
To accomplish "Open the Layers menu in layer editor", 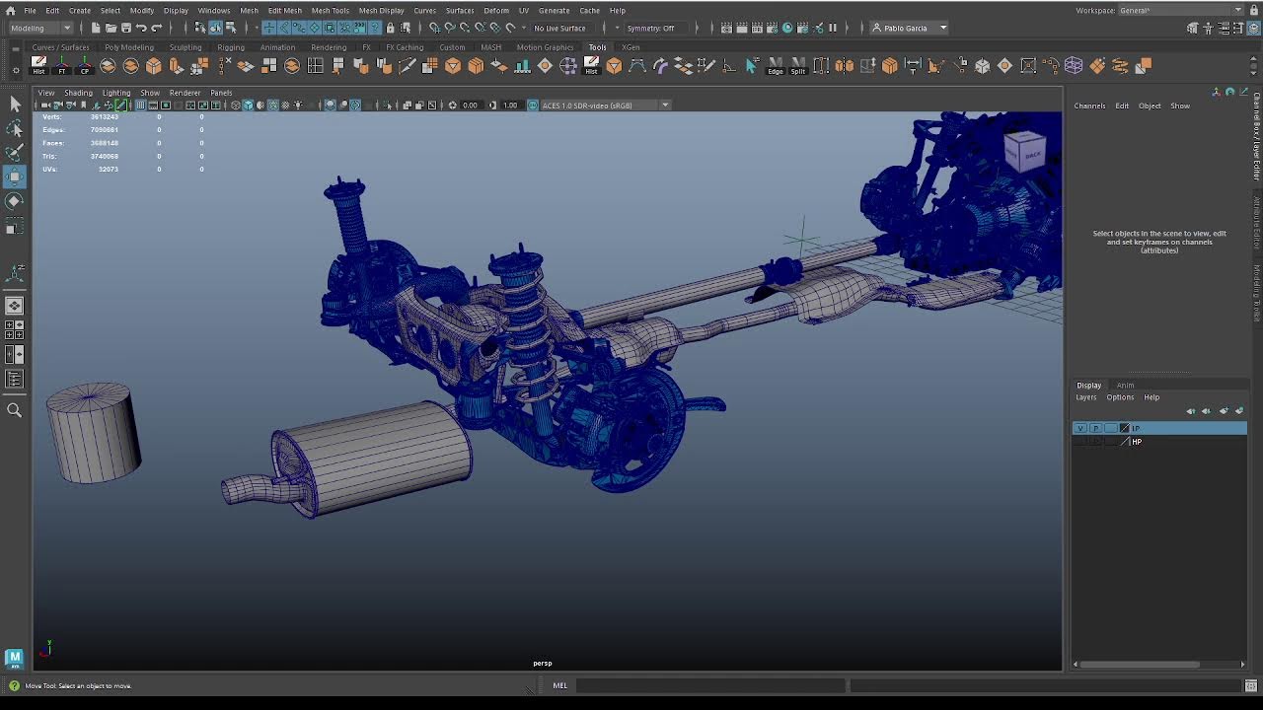I will (x=1085, y=397).
